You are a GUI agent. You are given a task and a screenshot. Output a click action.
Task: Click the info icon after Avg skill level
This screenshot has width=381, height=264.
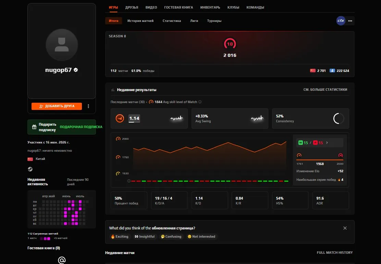200,102
